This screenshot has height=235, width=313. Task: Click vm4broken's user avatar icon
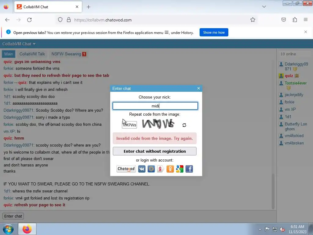[281, 143]
